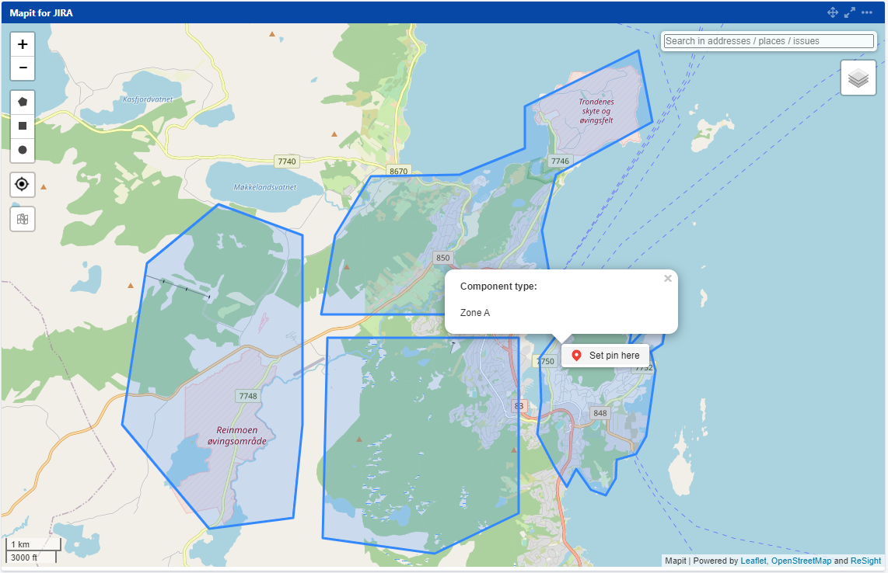Select the circle drawing tool
888x573 pixels.
click(x=23, y=149)
